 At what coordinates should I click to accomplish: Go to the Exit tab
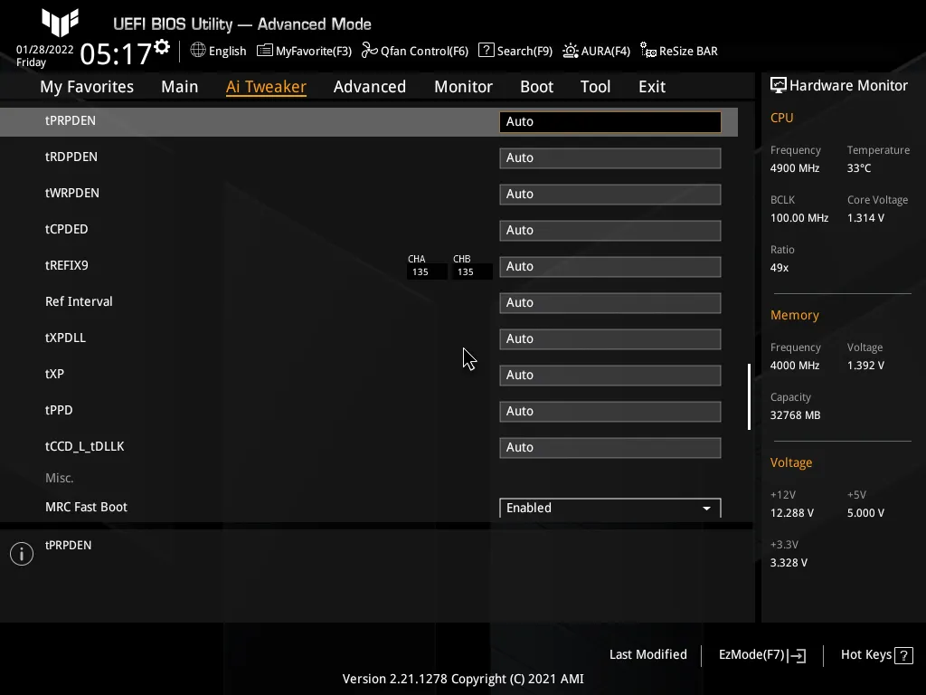652,87
